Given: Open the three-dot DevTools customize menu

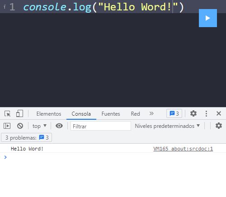Looking at the screenshot, I should [206, 113].
